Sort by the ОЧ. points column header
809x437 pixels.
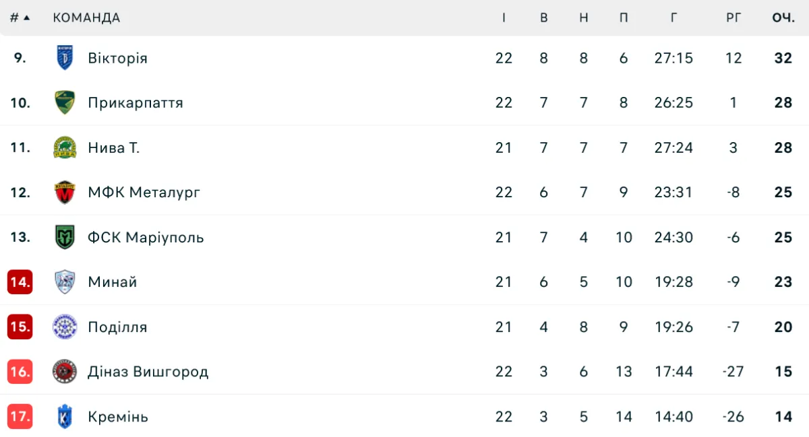click(783, 18)
